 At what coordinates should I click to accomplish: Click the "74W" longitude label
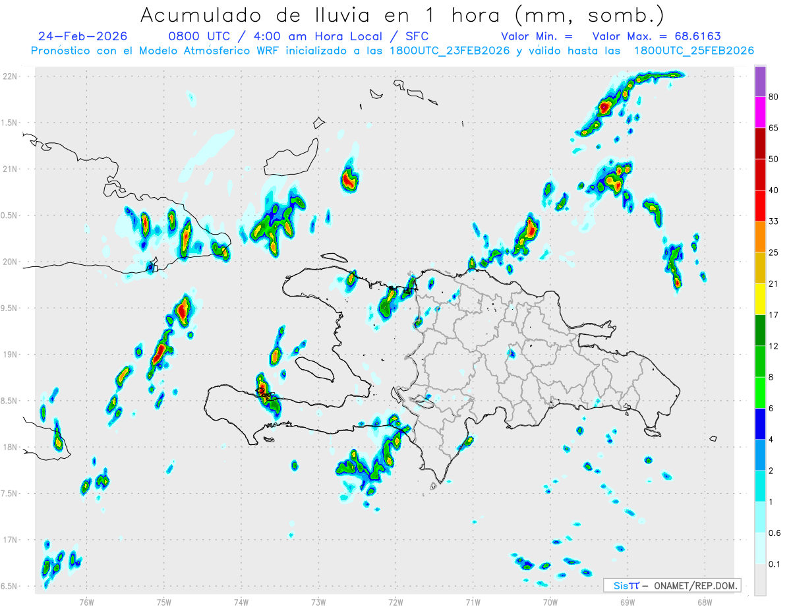241,601
